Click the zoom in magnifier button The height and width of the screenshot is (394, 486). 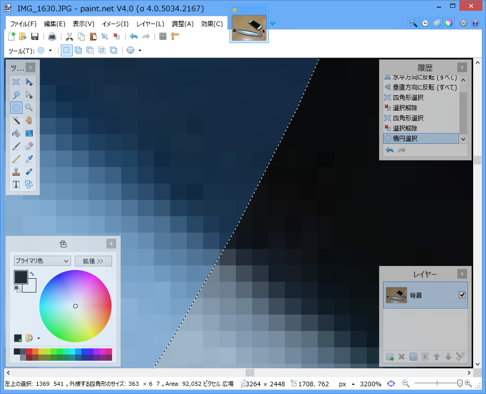[x=468, y=384]
